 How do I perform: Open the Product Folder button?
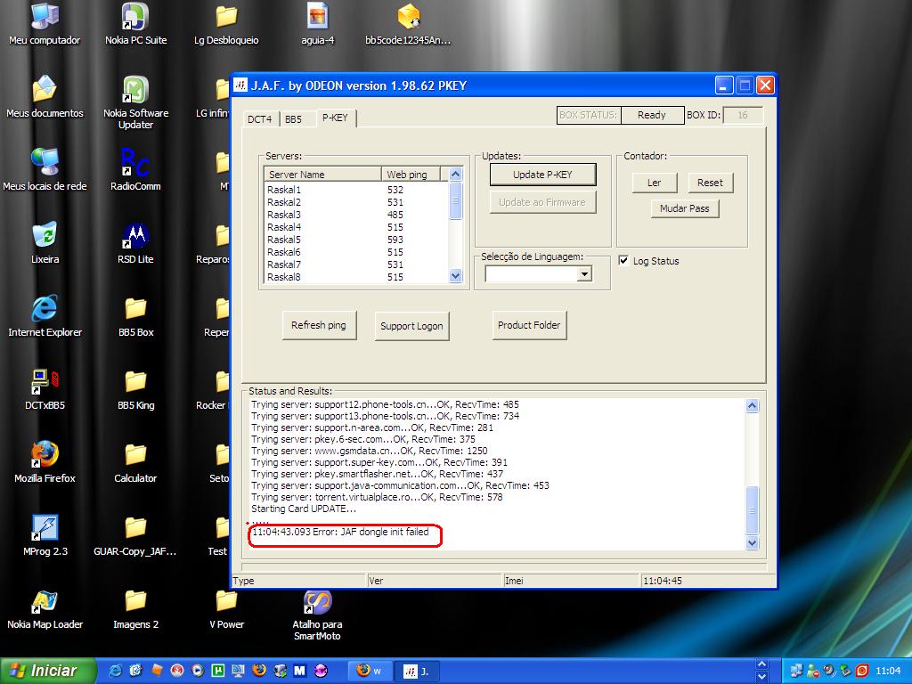point(529,325)
